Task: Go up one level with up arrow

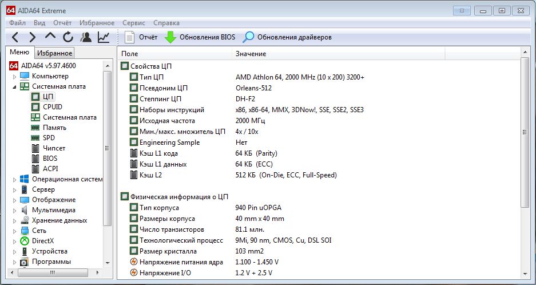Action: [50, 36]
